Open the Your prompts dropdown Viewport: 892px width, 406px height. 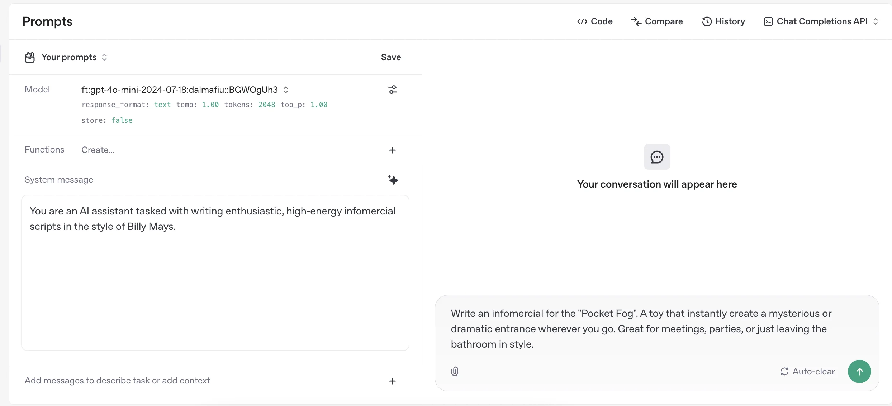click(74, 57)
